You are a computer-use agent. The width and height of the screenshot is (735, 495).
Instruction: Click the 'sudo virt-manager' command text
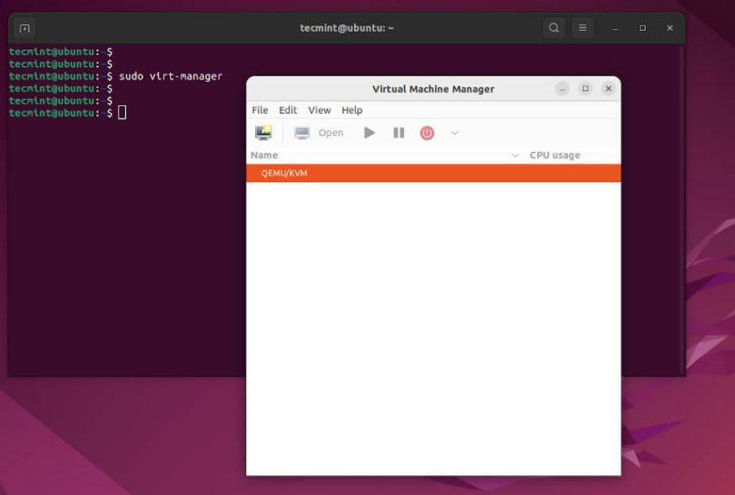click(170, 76)
